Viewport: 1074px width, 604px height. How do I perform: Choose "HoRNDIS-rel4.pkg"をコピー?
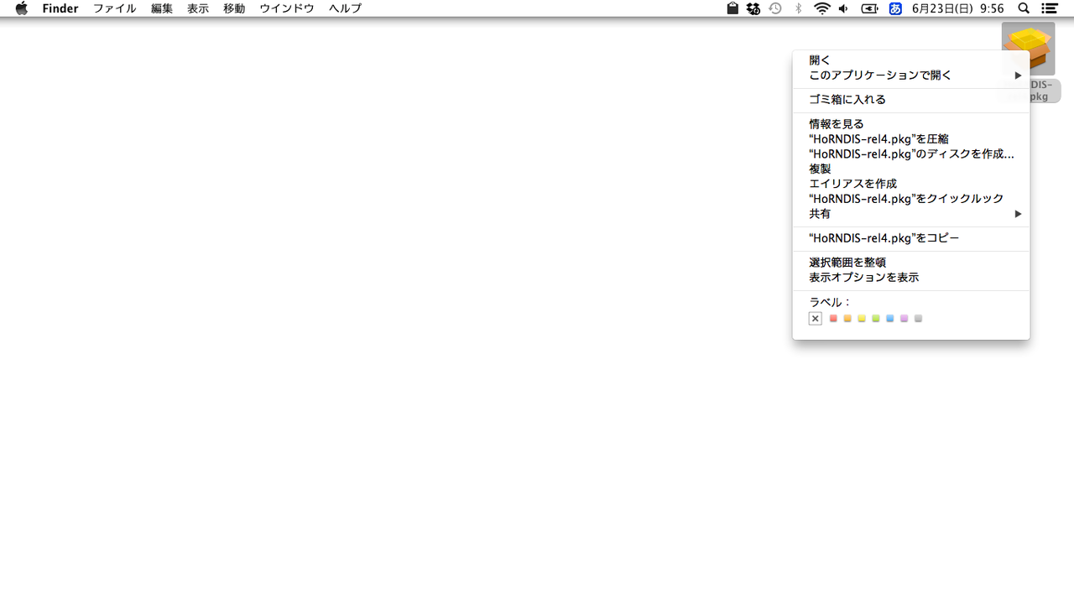(x=911, y=238)
